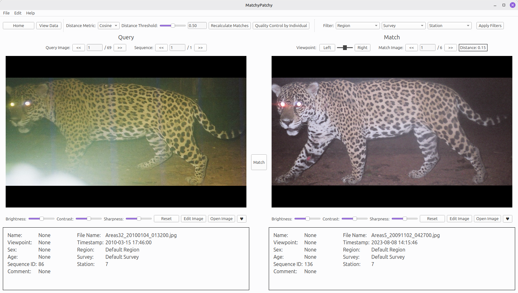Advance to next match image arrow

[x=451, y=48]
